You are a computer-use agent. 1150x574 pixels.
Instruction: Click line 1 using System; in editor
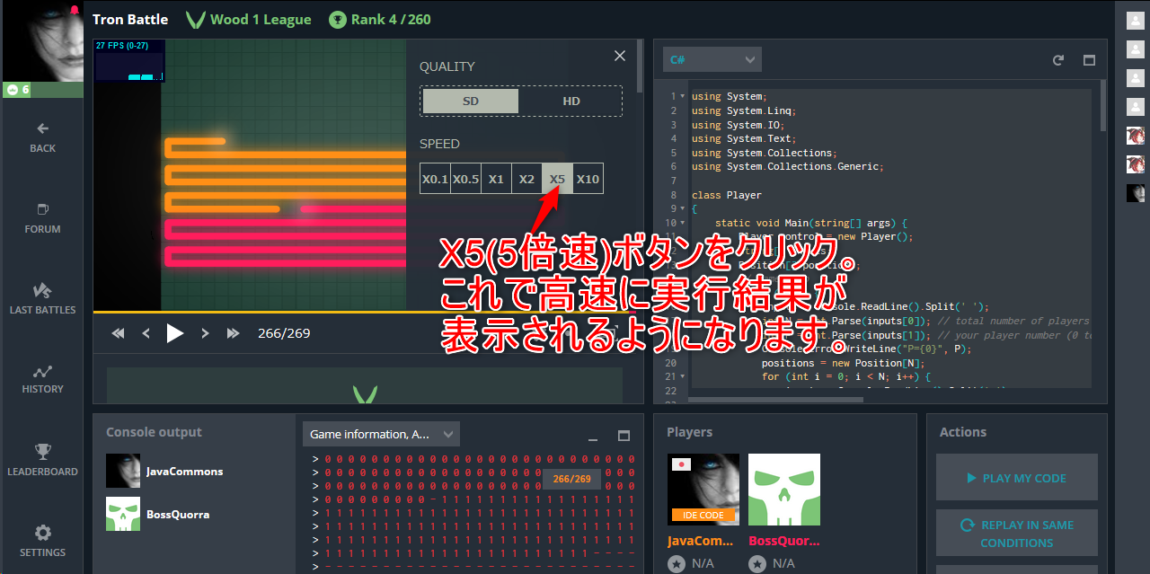(x=730, y=96)
